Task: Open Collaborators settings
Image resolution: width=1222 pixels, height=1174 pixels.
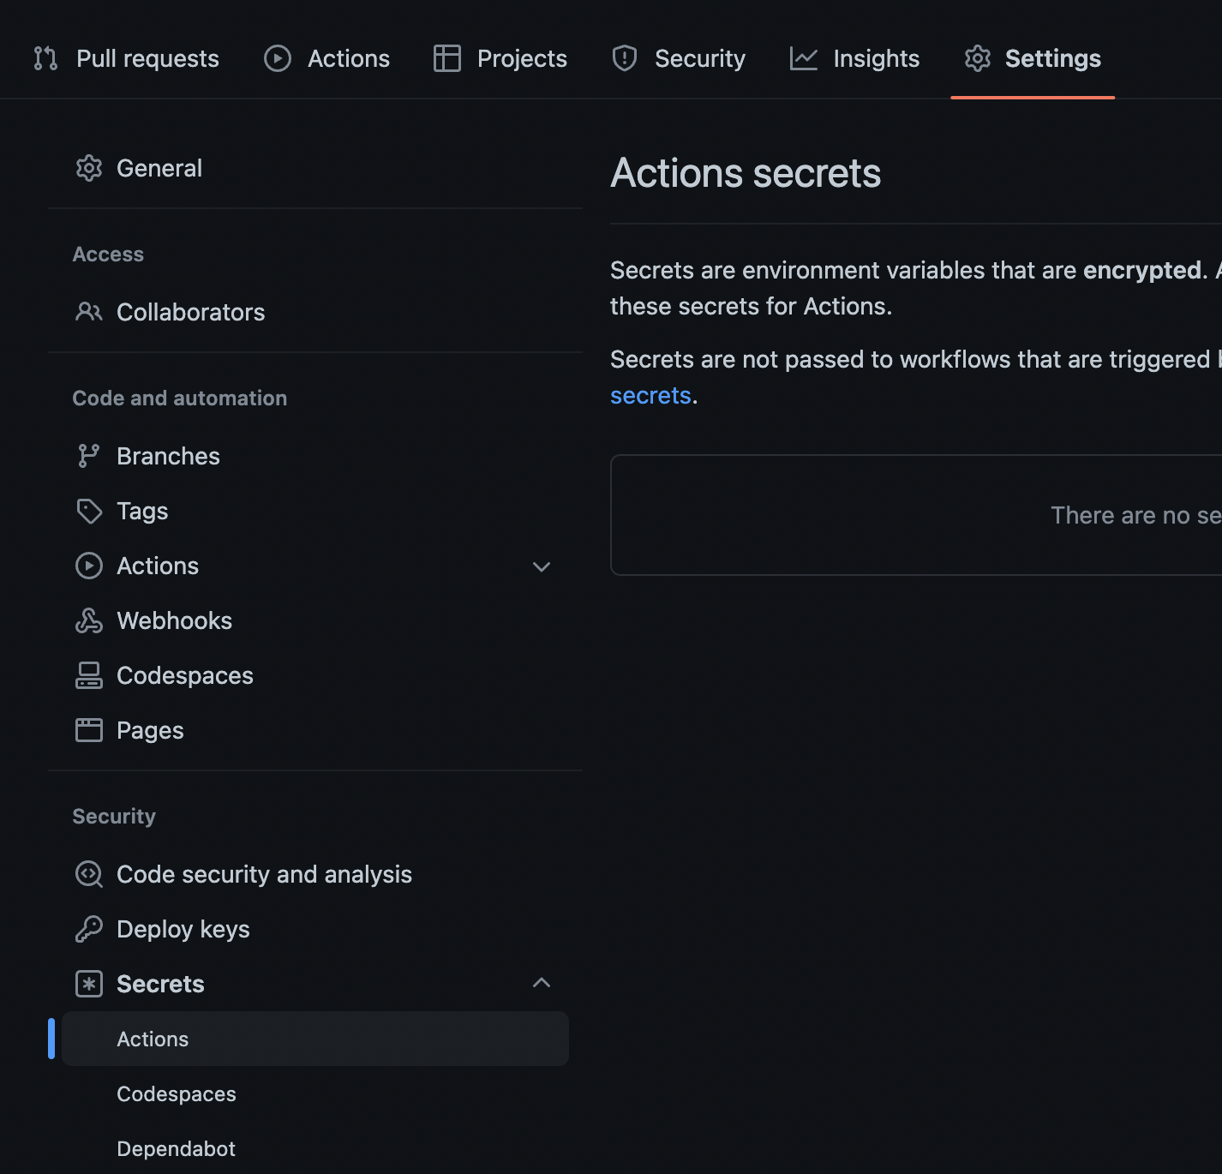Action: 315,312
